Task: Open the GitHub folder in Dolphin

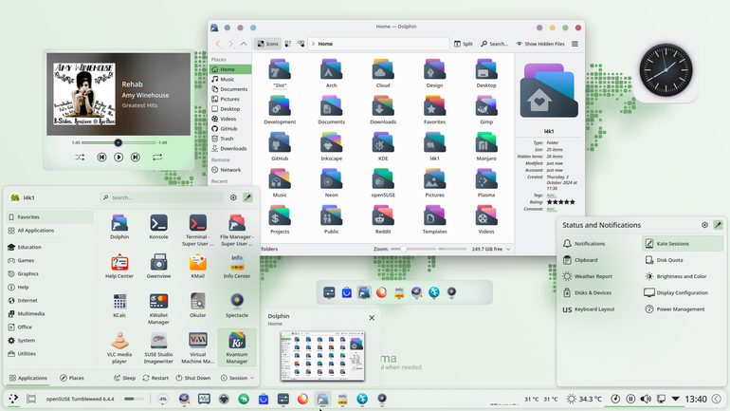Action: 280,147
